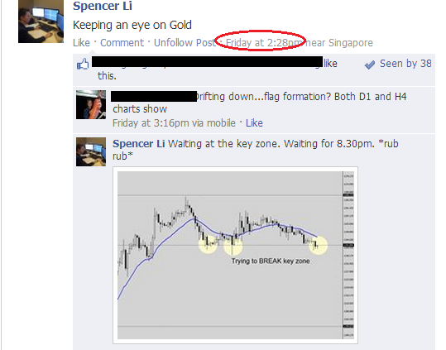446x350 pixels.
Task: Click Spencer Li name in comment
Action: pos(138,144)
